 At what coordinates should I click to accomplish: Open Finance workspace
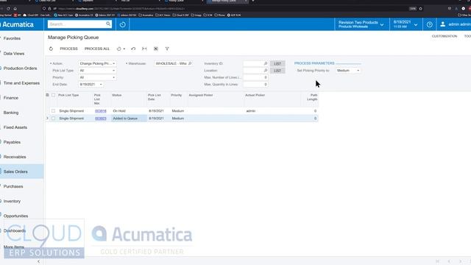point(11,98)
